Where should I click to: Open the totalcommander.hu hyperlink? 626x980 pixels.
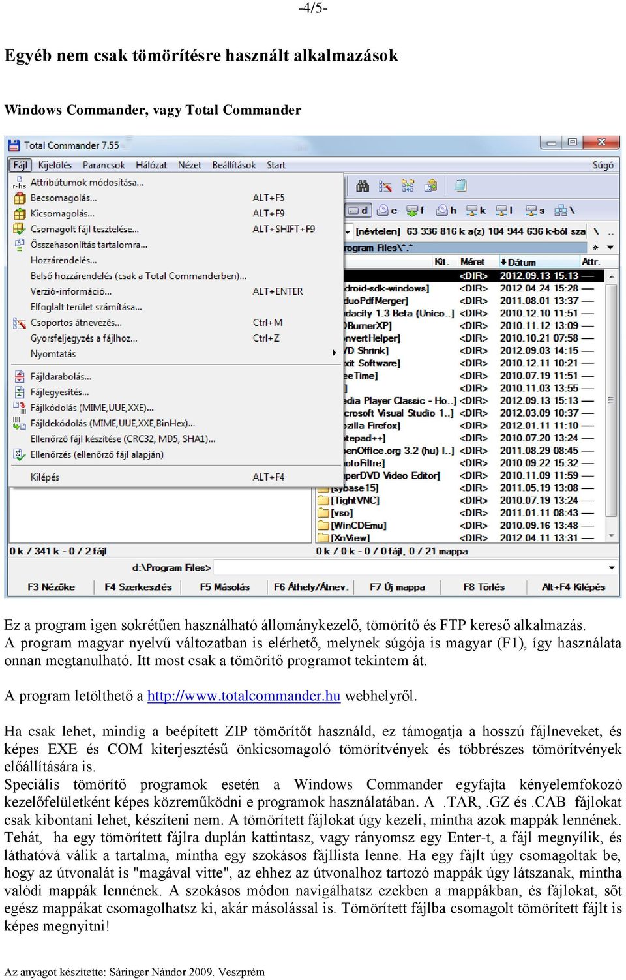coord(244,696)
